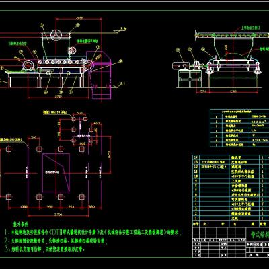Select the 技术条件 heading text
This screenshot has height=269, width=269.
tap(20, 225)
